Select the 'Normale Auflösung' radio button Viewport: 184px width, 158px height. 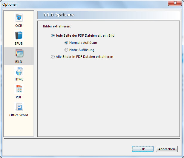click(66, 43)
